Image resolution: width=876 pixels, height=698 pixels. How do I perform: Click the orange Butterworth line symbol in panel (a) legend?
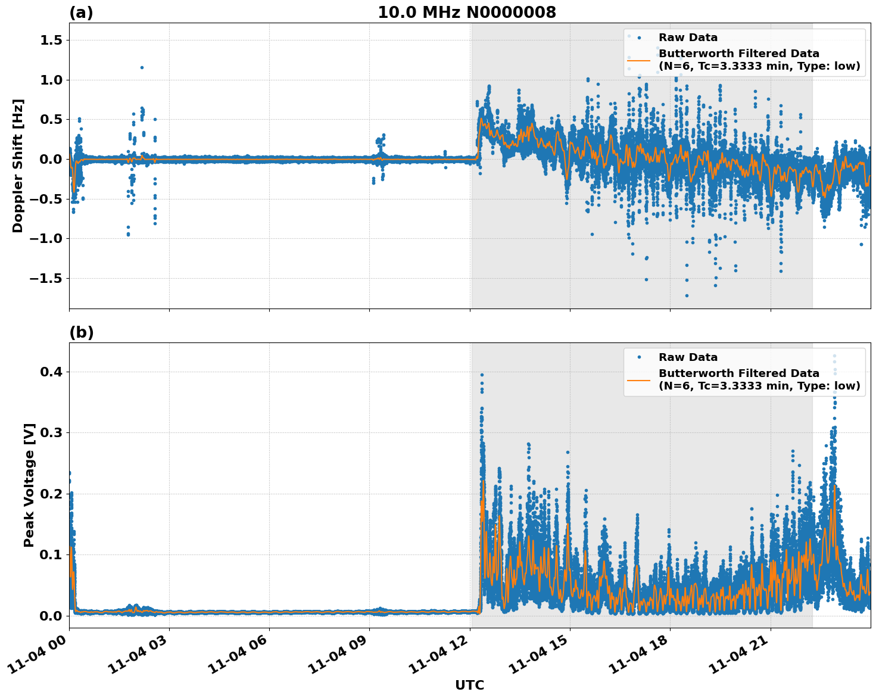point(639,61)
